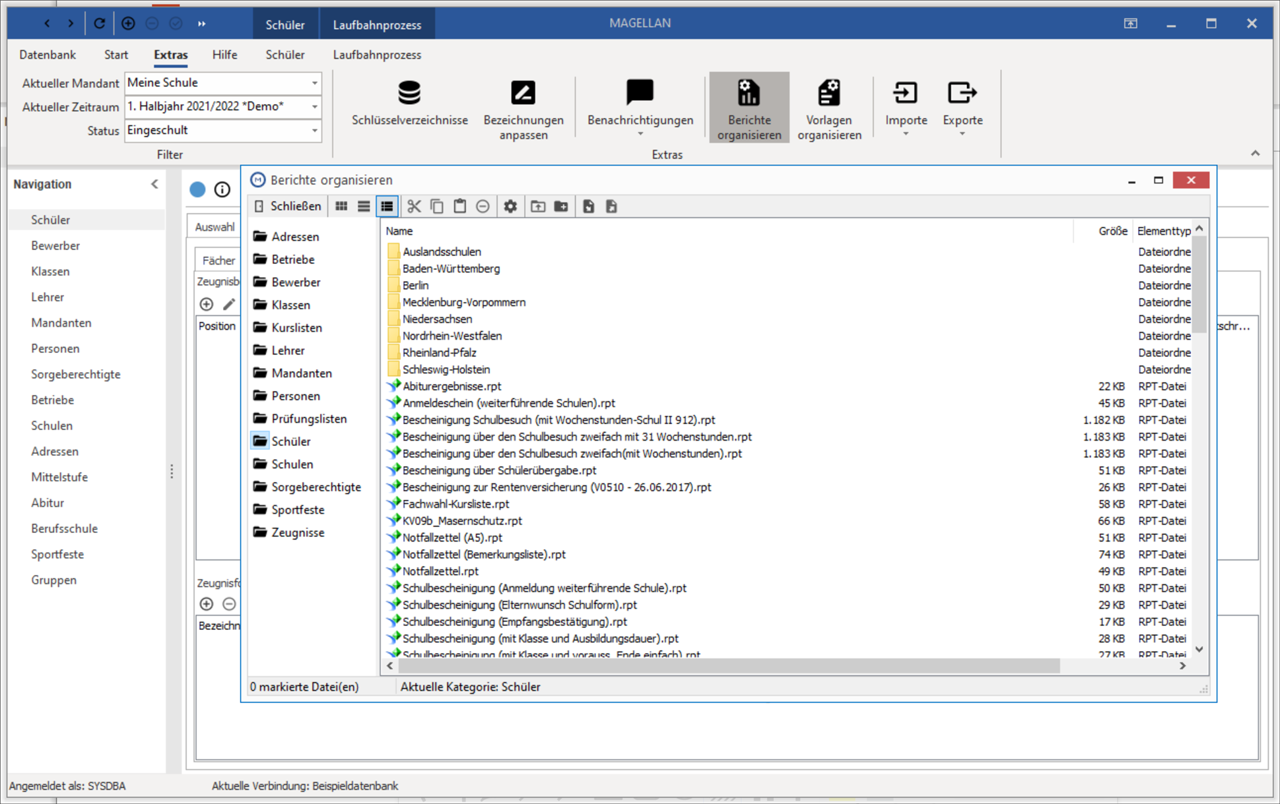This screenshot has height=804, width=1280.
Task: Click the info circle icon beside blue dot
Action: point(222,190)
